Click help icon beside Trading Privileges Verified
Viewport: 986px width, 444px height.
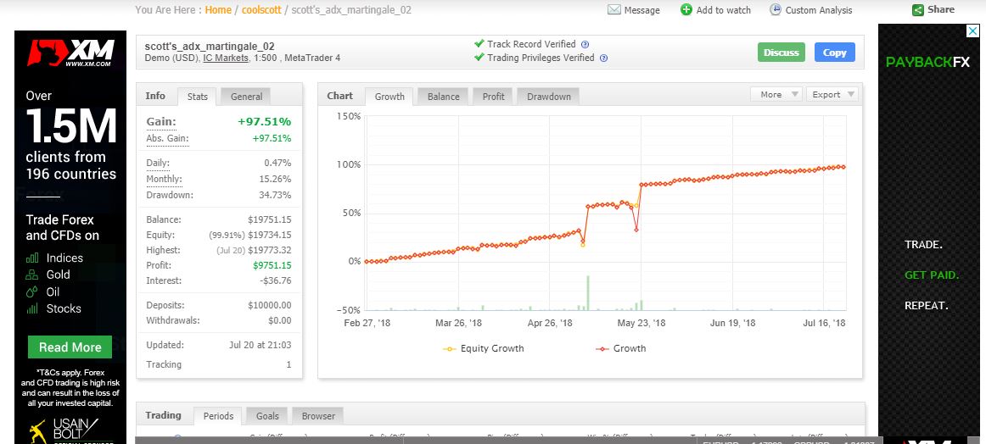click(603, 58)
